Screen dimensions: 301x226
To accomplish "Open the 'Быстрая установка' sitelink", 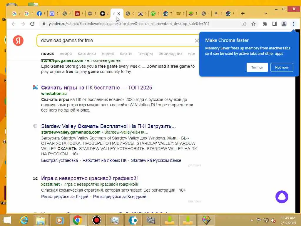I will [x=59, y=160].
